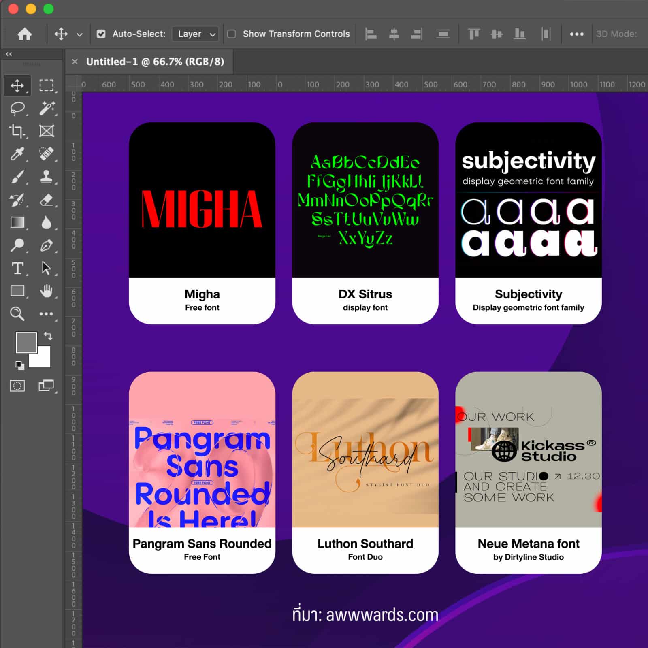The image size is (648, 648).
Task: Click the gray foreground color swatch
Action: tap(26, 342)
